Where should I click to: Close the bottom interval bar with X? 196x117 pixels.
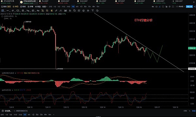(x=54, y=115)
